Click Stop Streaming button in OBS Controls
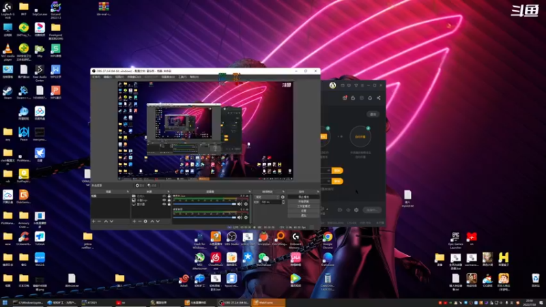Viewport: 546px width, 307px height. click(304, 197)
